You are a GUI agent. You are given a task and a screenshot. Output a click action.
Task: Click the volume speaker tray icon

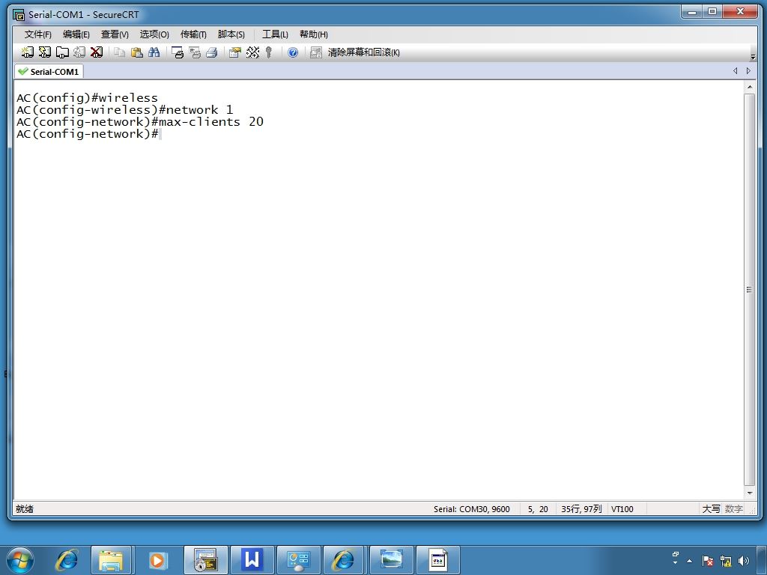pyautogui.click(x=744, y=561)
